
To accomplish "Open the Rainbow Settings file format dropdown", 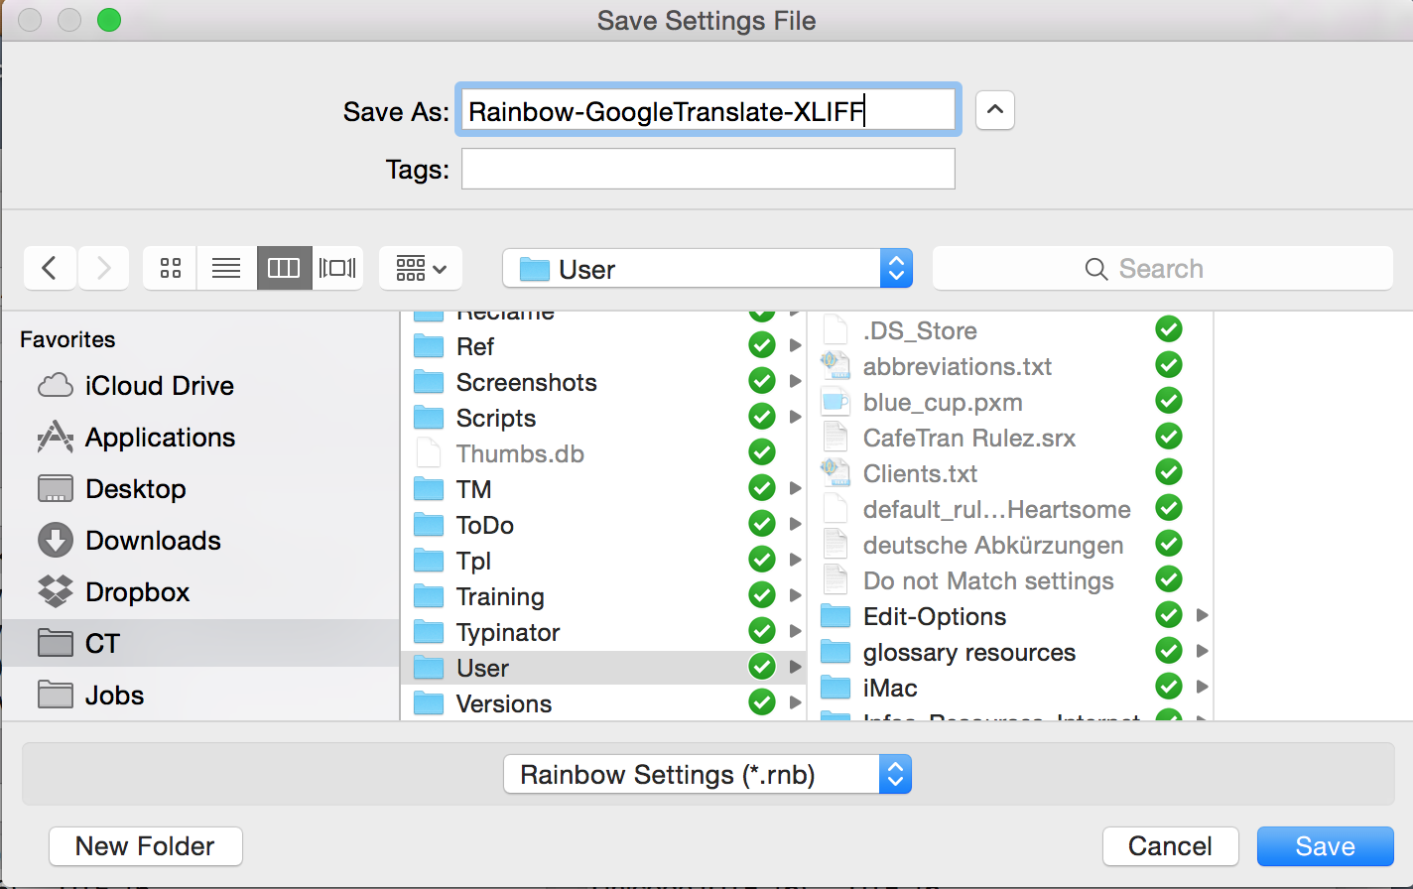I will (706, 775).
